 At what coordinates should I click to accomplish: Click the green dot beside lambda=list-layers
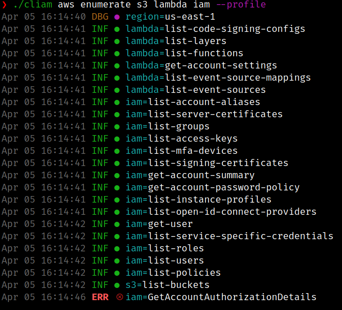117,41
